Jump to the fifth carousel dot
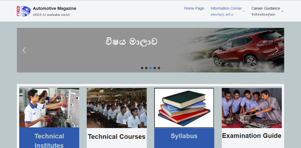 159,68
